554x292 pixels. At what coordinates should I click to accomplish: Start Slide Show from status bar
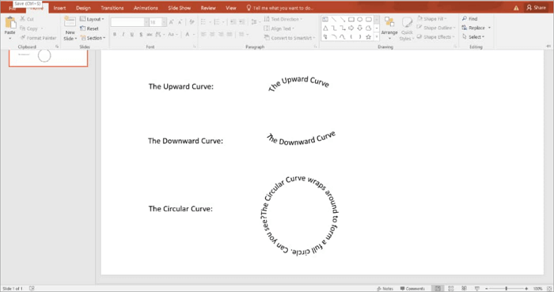[477, 289]
